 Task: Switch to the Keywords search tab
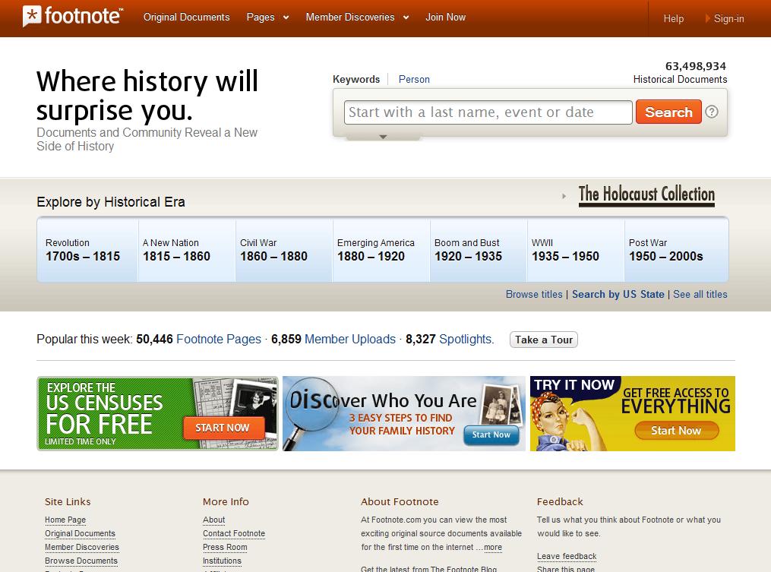(356, 79)
